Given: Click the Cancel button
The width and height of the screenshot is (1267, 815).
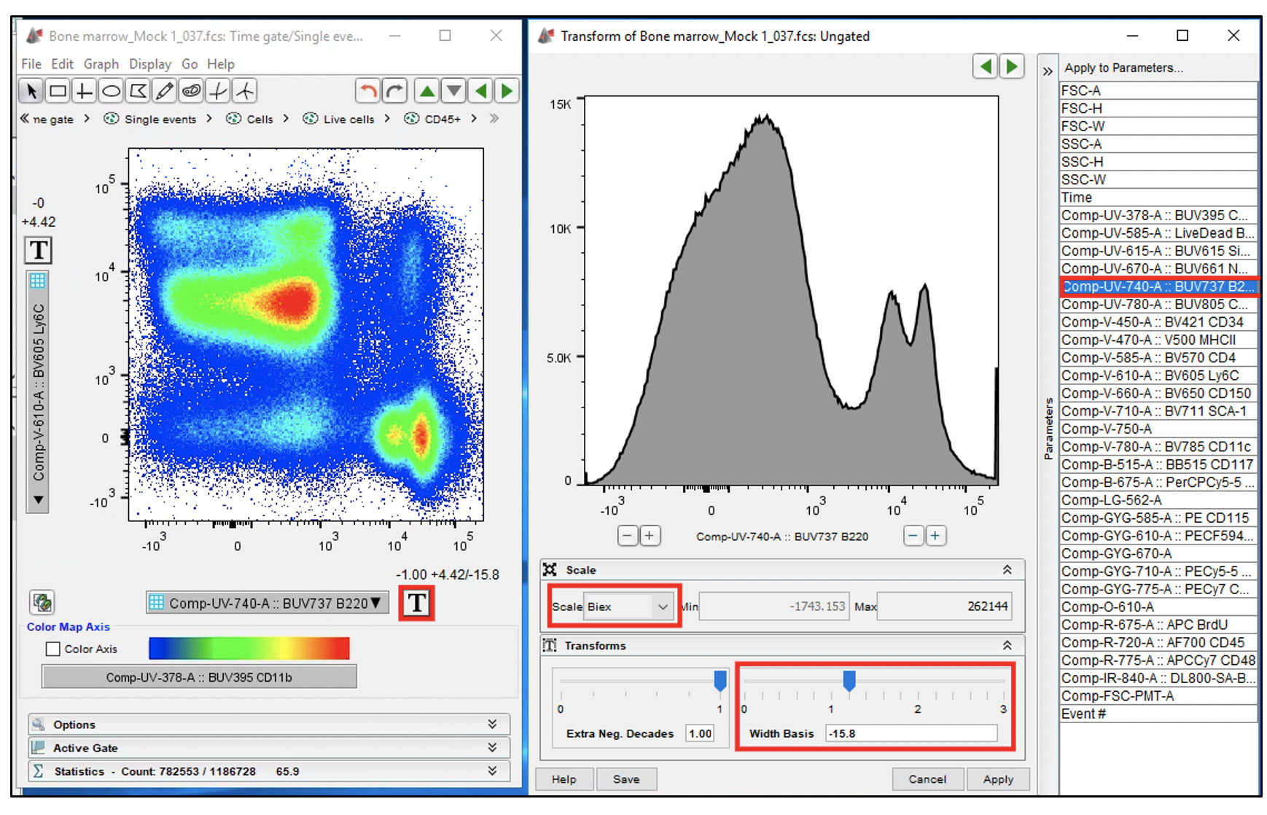Looking at the screenshot, I should coord(927,779).
